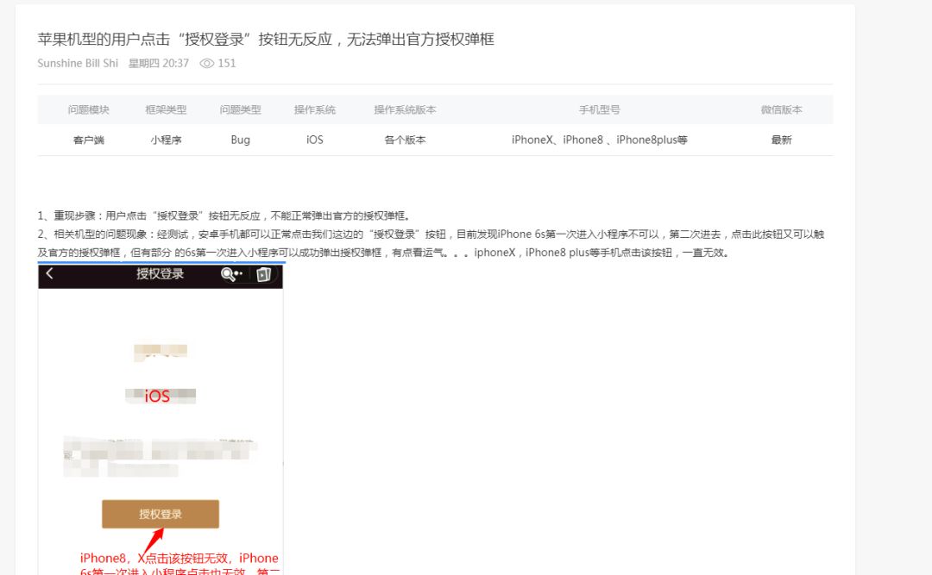
Task: Click the red iOS label in screenshot
Action: 157,397
